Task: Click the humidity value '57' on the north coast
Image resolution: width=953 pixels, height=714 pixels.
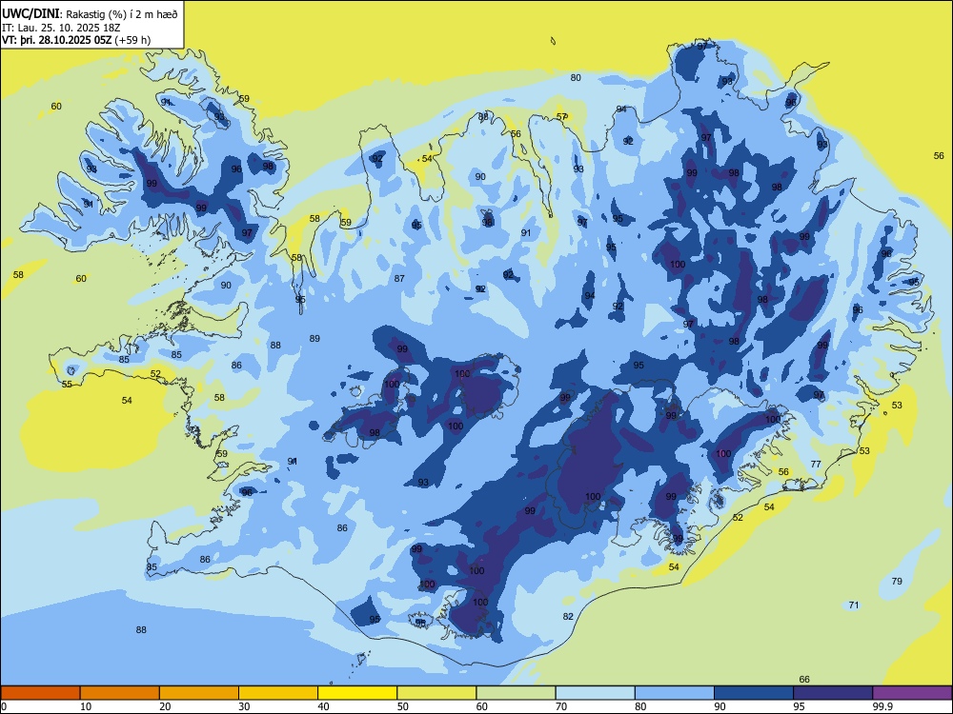Action: [561, 116]
